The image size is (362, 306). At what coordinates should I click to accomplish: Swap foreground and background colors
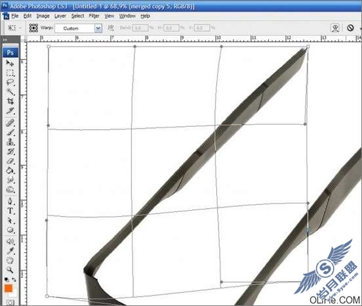[14, 280]
